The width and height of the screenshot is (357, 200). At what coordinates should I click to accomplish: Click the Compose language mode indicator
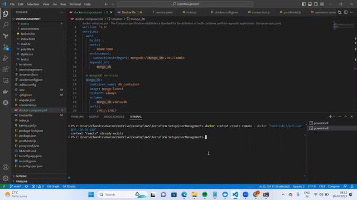pos(334,187)
